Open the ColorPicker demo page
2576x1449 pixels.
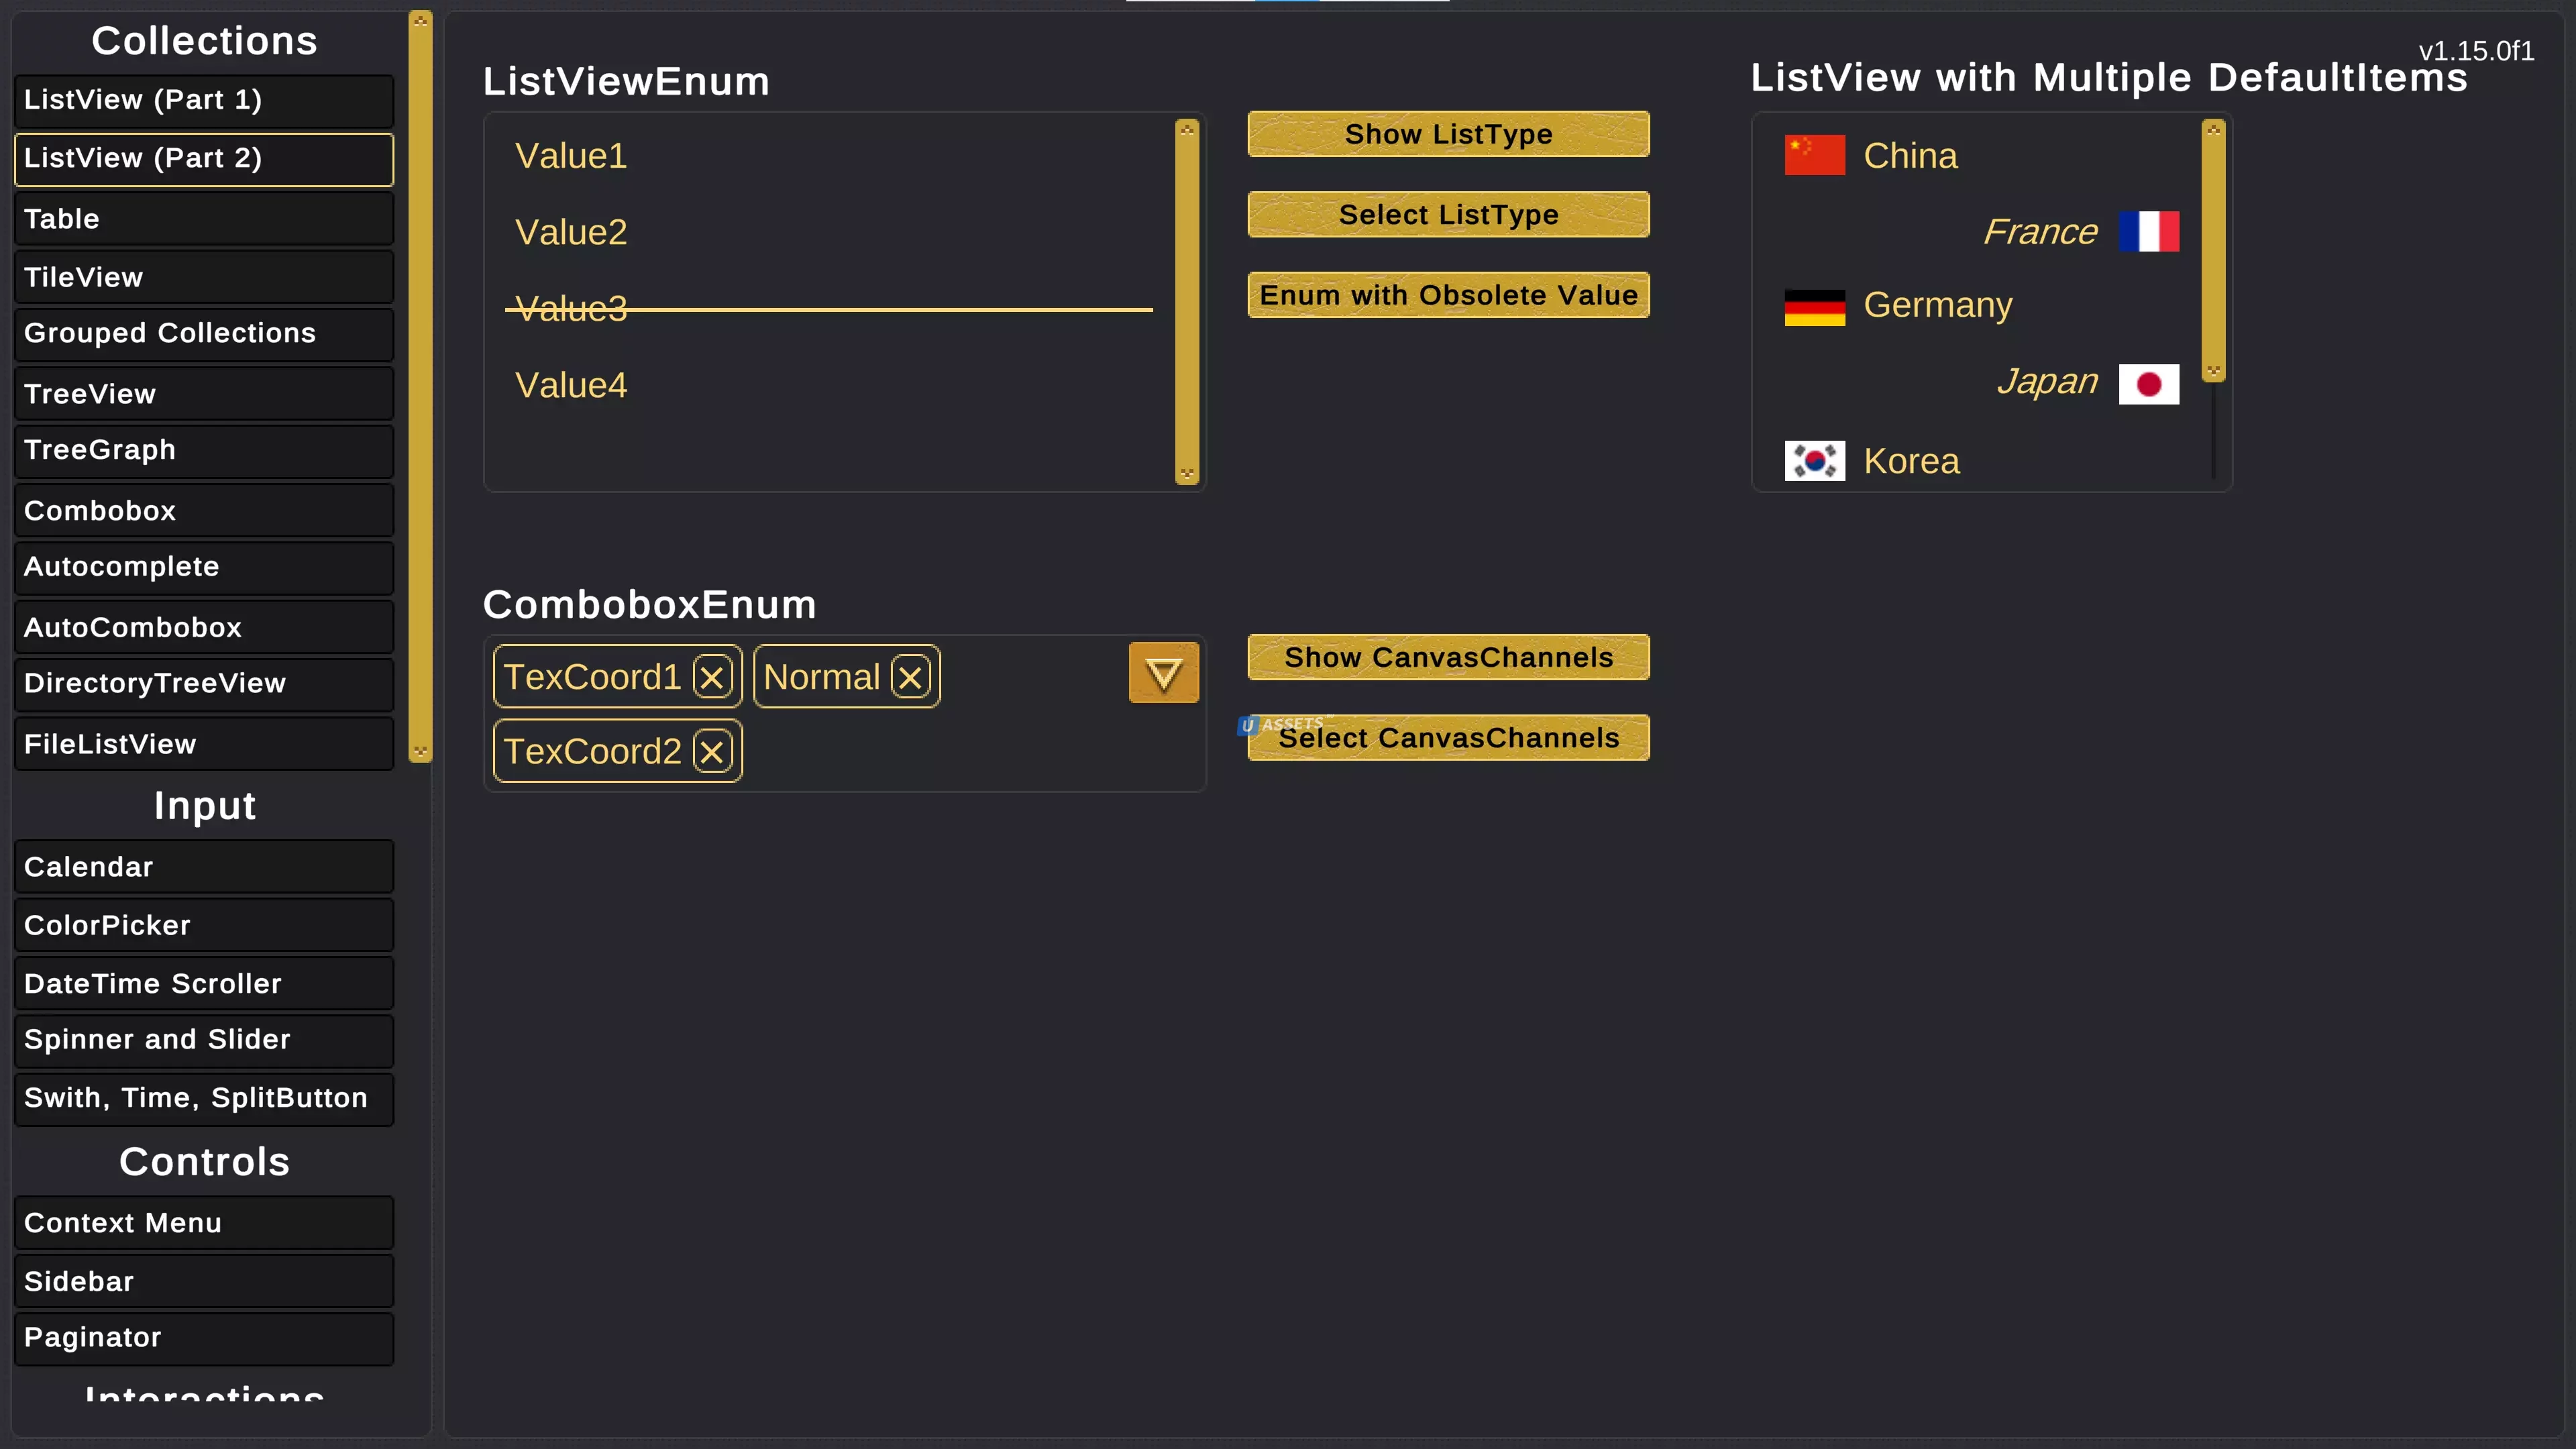pyautogui.click(x=204, y=925)
